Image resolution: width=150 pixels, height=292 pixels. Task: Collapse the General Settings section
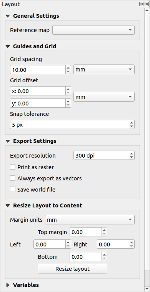coord(8,16)
